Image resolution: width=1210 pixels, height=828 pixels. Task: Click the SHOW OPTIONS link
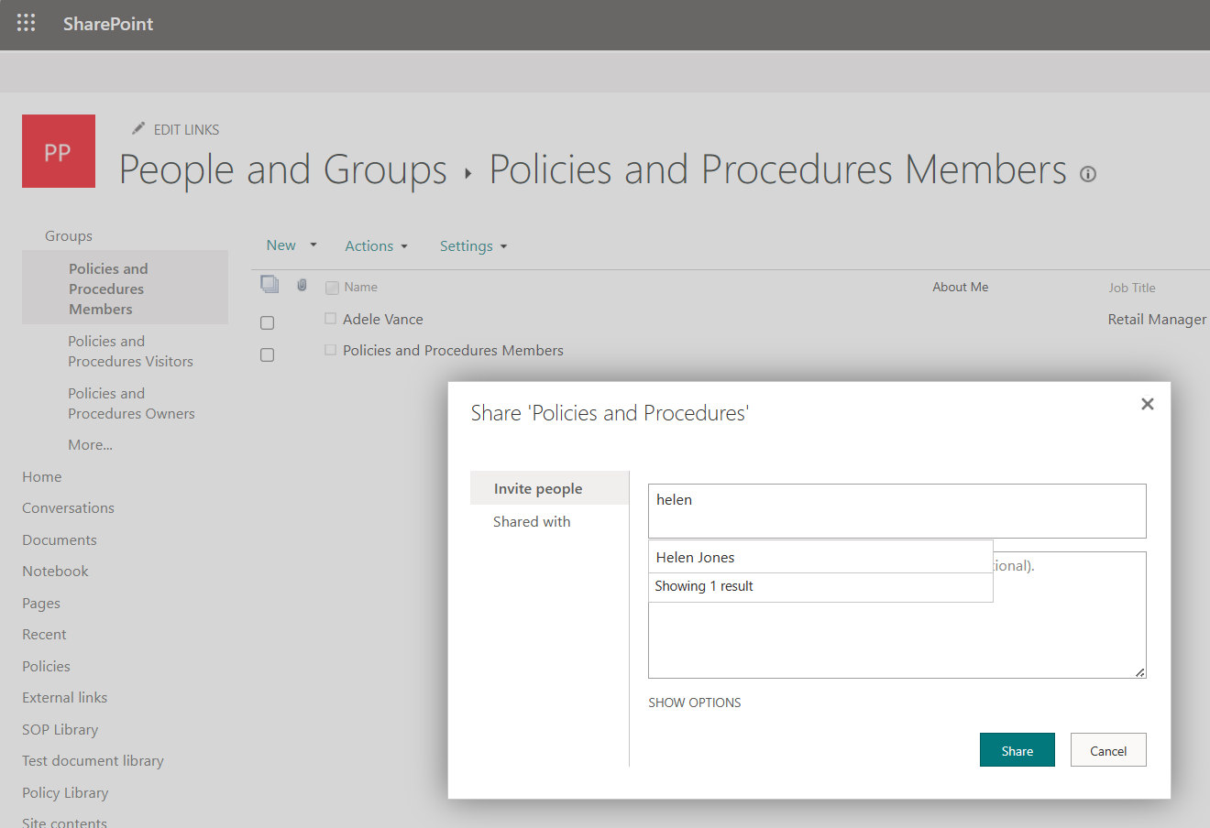[x=694, y=702]
